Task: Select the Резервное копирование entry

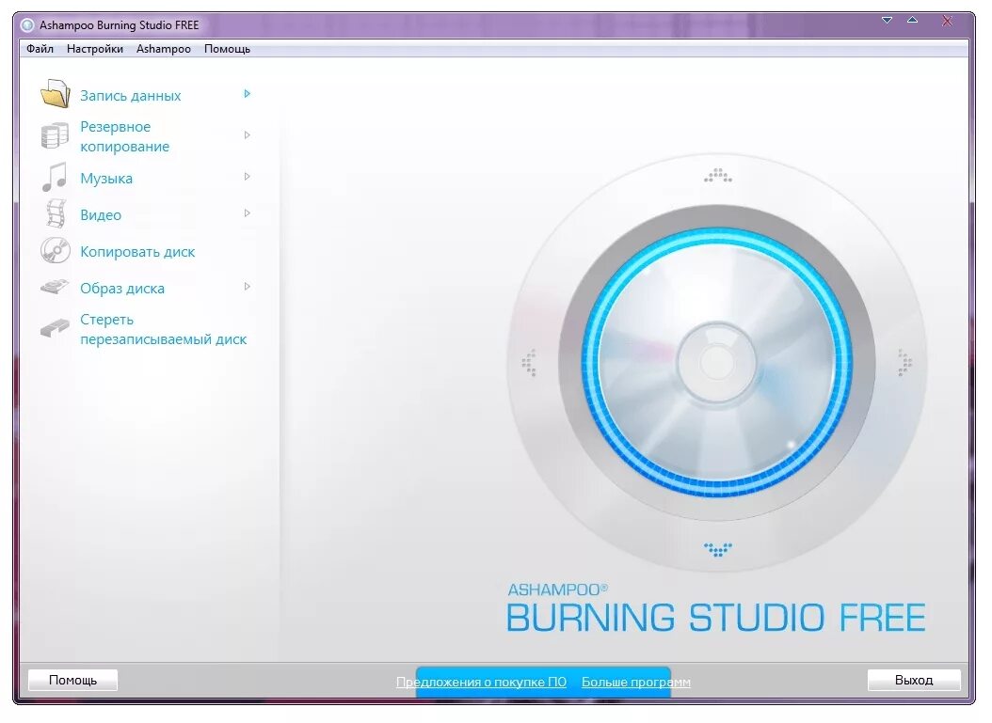Action: coord(124,136)
